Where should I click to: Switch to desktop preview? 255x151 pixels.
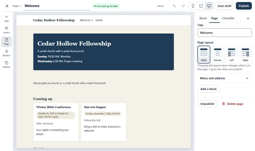pyautogui.click(x=209, y=6)
